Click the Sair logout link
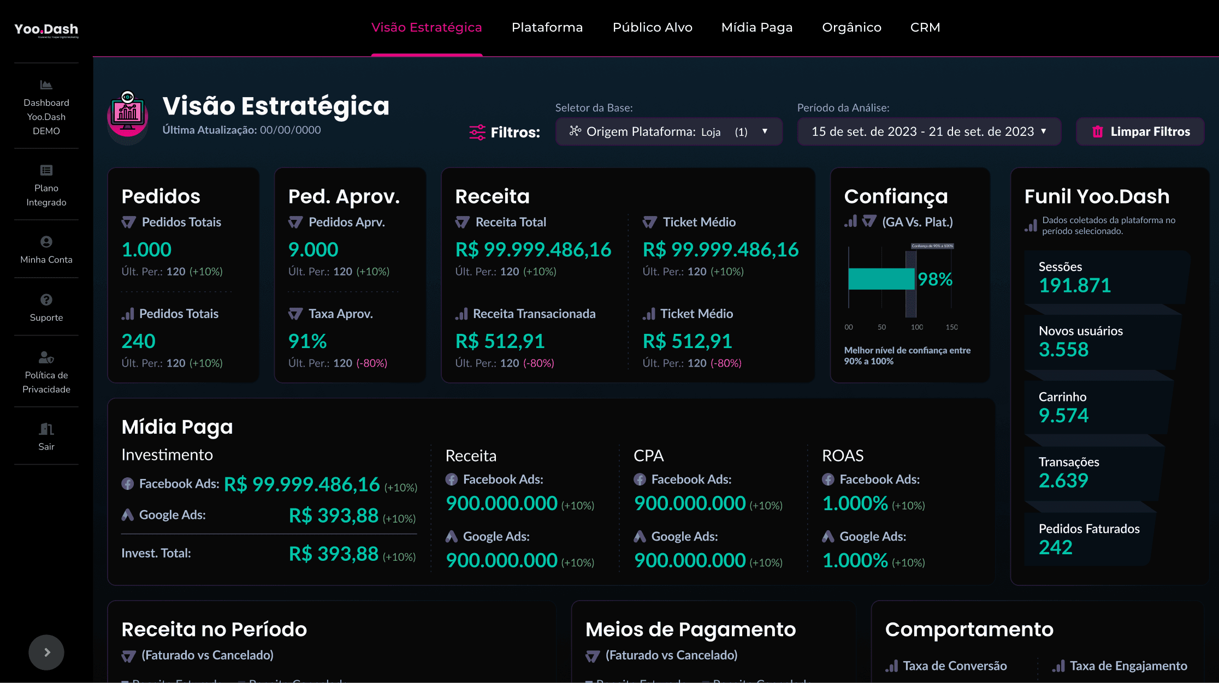1219x683 pixels. coord(46,447)
